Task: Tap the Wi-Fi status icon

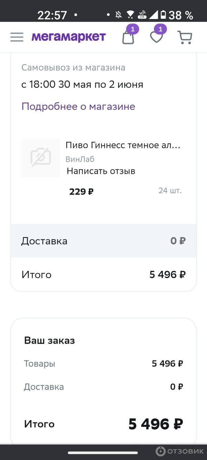Action: (130, 15)
